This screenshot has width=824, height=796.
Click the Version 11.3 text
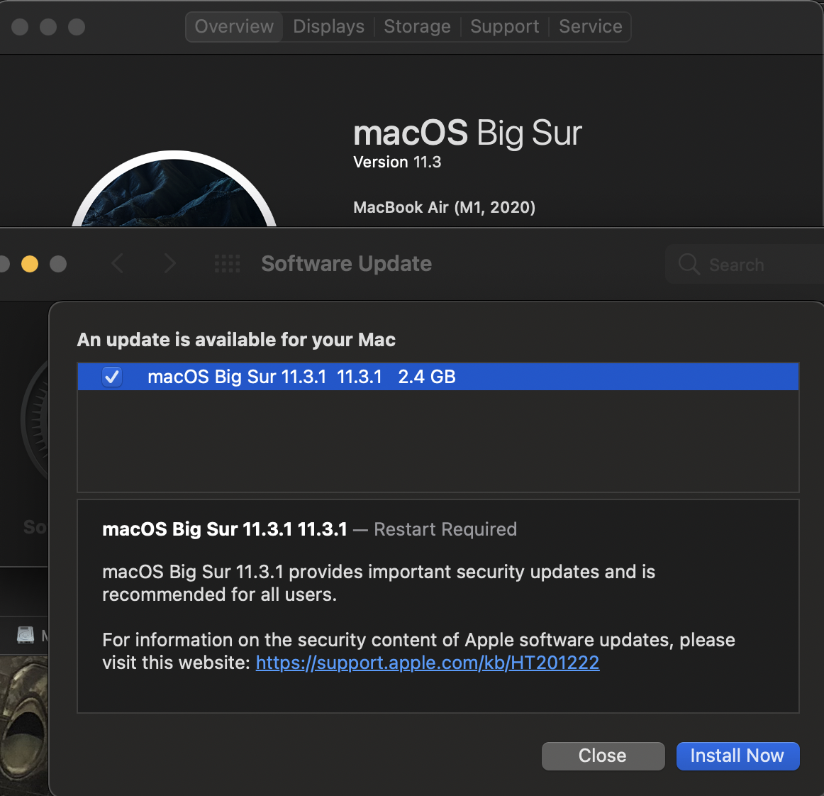(397, 162)
